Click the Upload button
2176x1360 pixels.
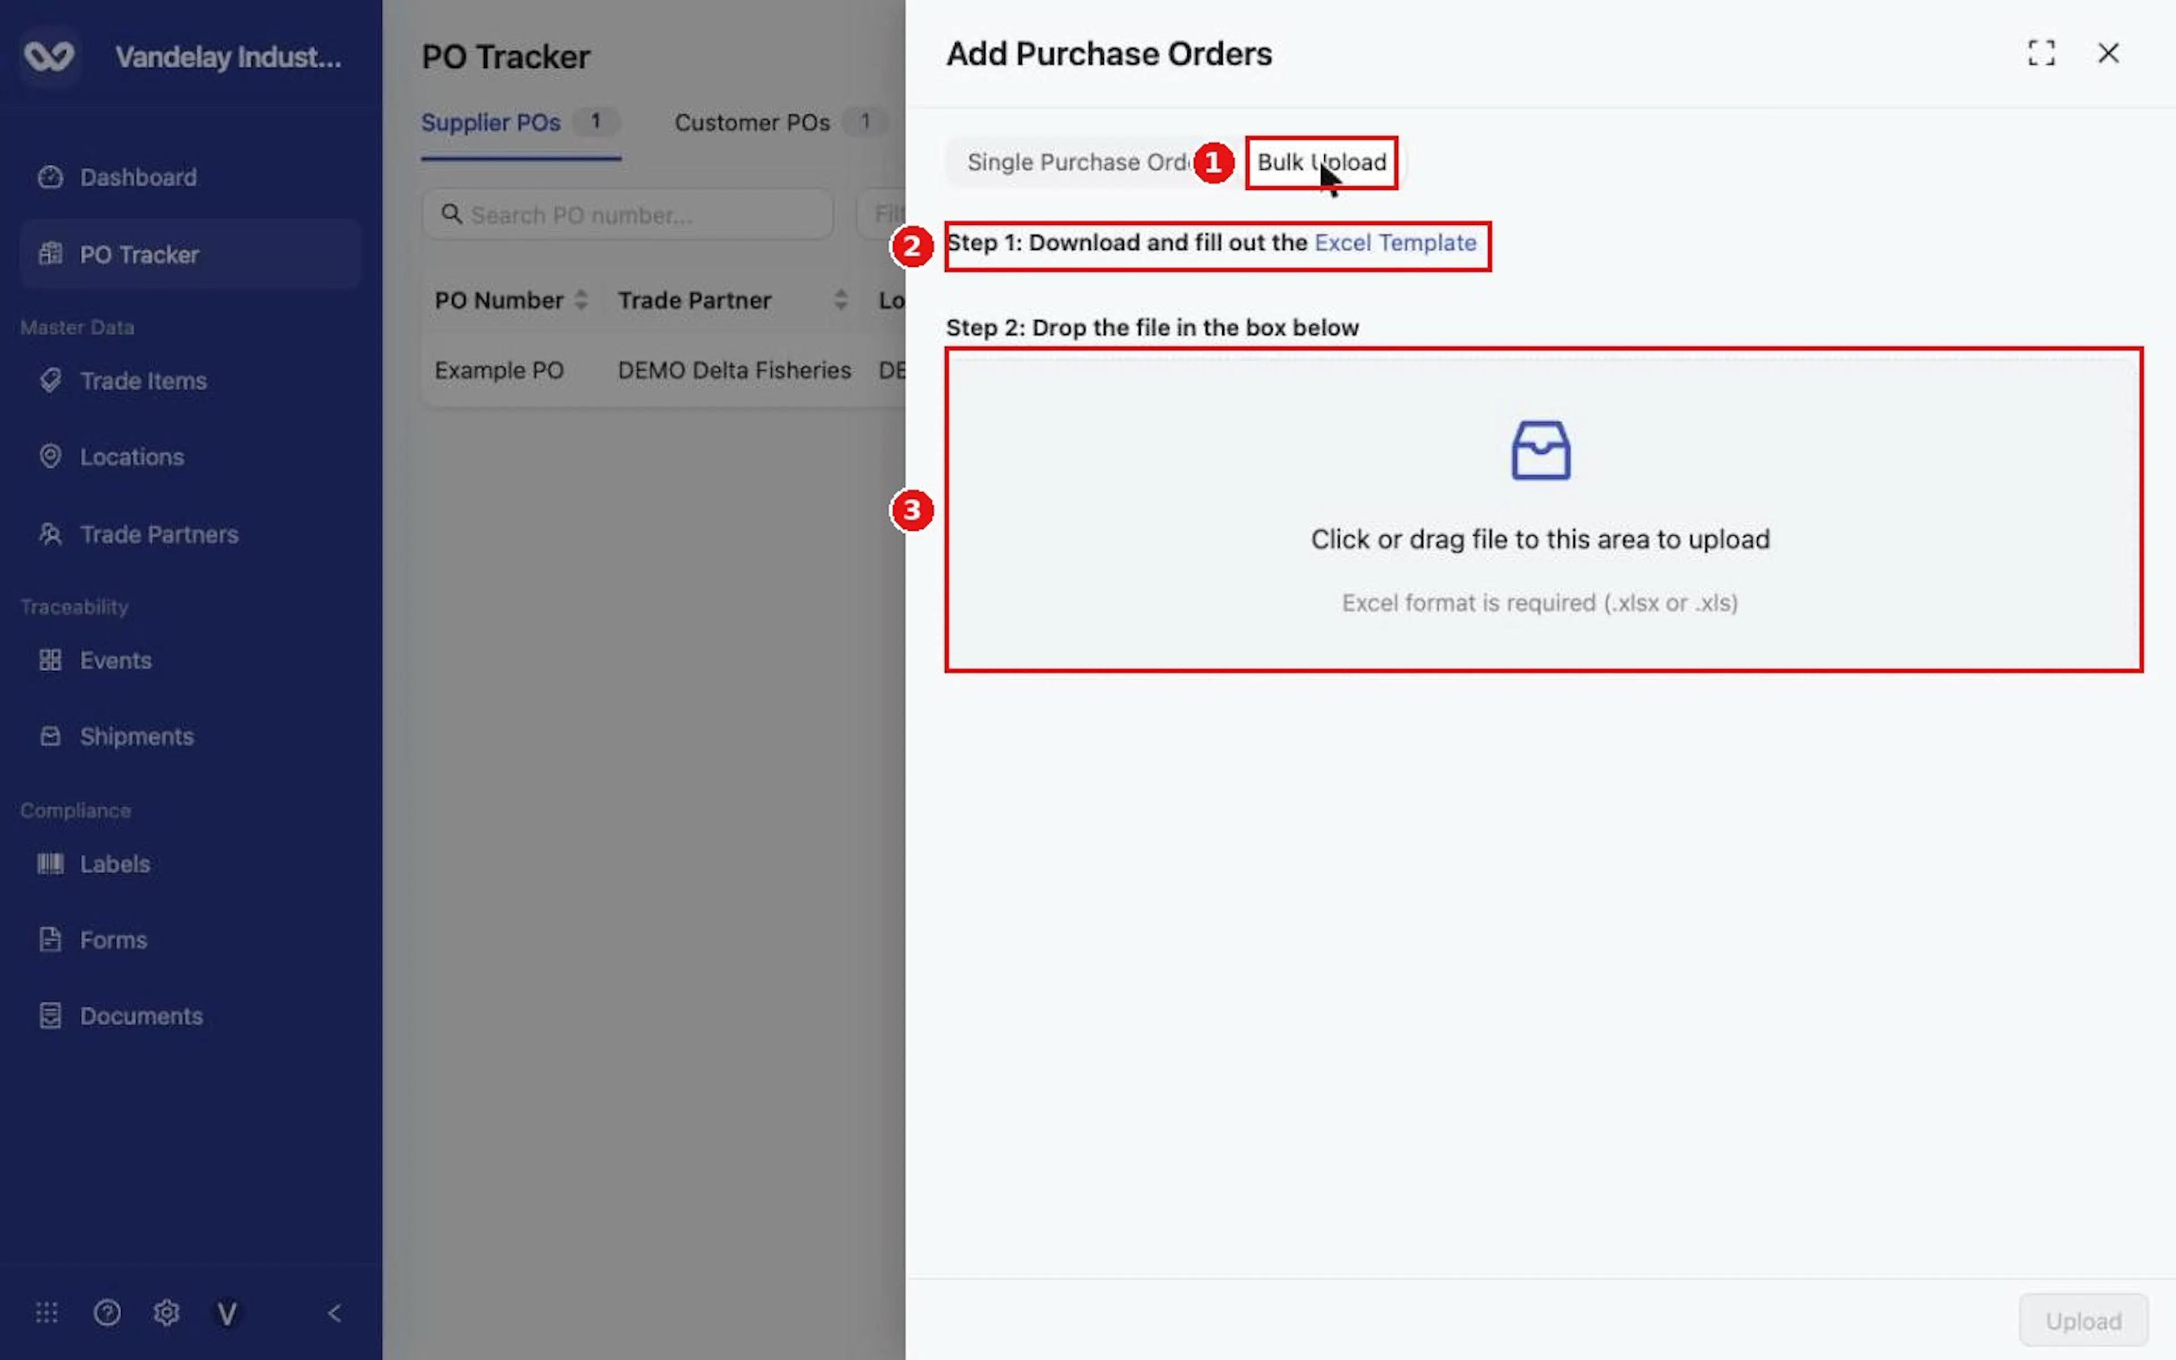(x=2082, y=1320)
